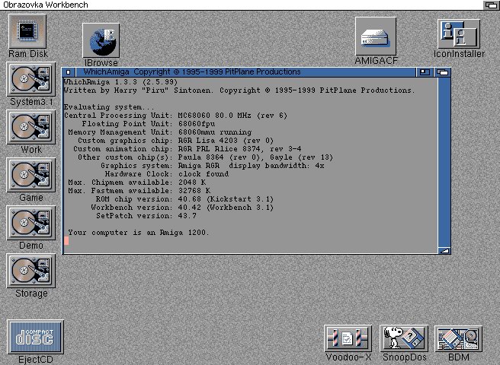500x365 pixels.
Task: Click the SetPatch version '43.7'
Action: click(x=187, y=216)
